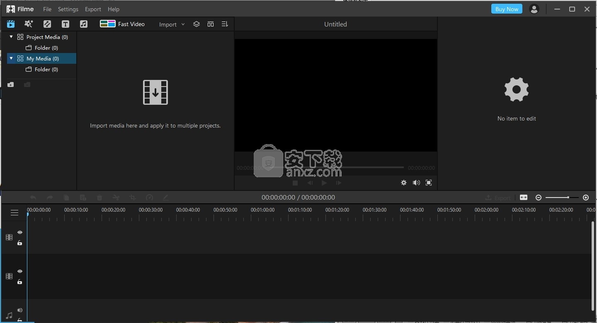
Task: Click the layers stack icon
Action: [197, 24]
